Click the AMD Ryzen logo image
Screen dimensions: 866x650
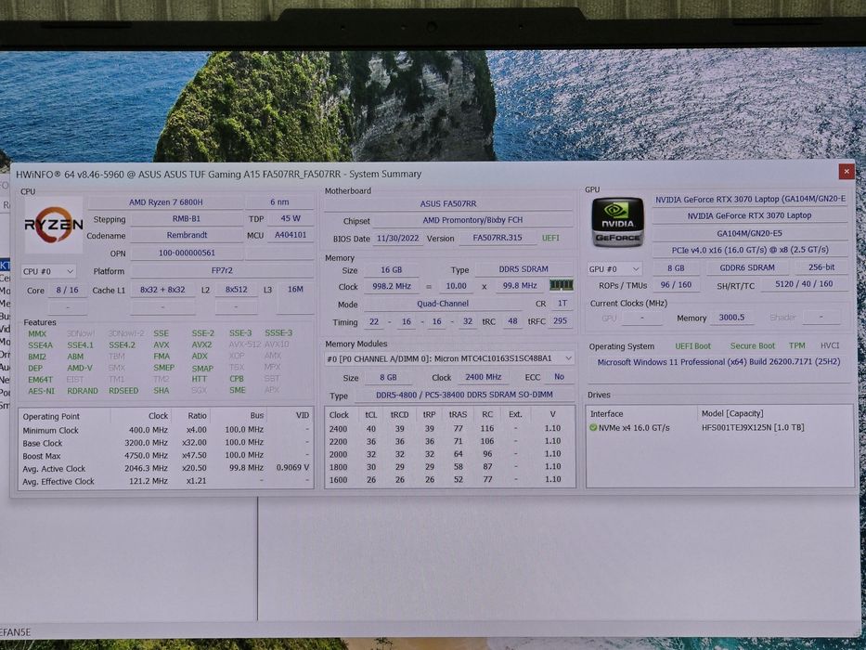(54, 225)
